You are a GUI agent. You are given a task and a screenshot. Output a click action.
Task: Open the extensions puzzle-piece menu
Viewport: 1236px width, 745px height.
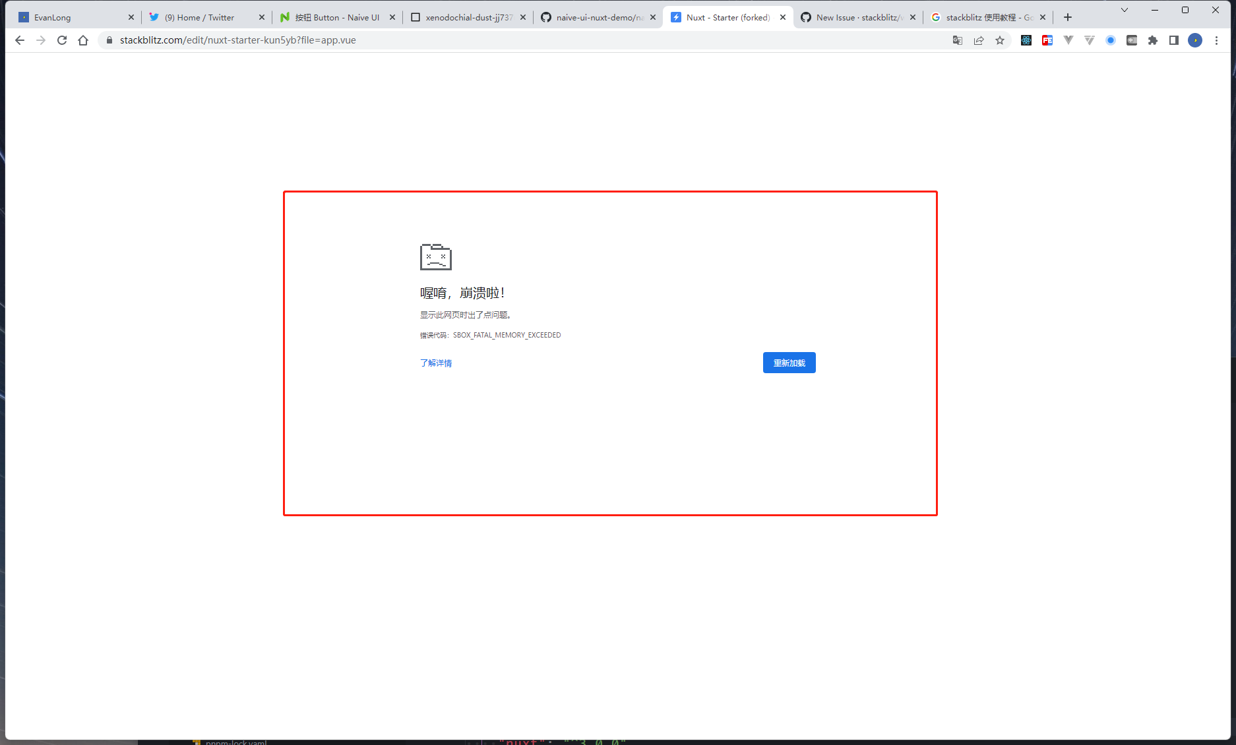point(1153,40)
